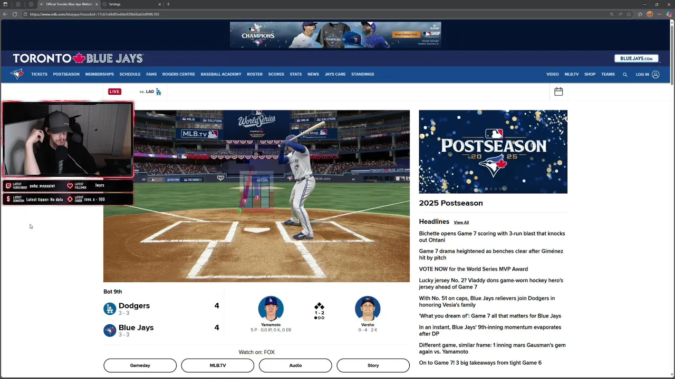The height and width of the screenshot is (379, 675).
Task: Click the MLB.TV button below scoreboard
Action: tap(218, 365)
